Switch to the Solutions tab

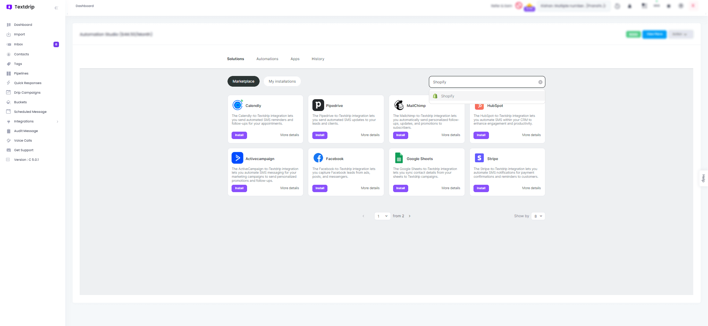pyautogui.click(x=236, y=59)
